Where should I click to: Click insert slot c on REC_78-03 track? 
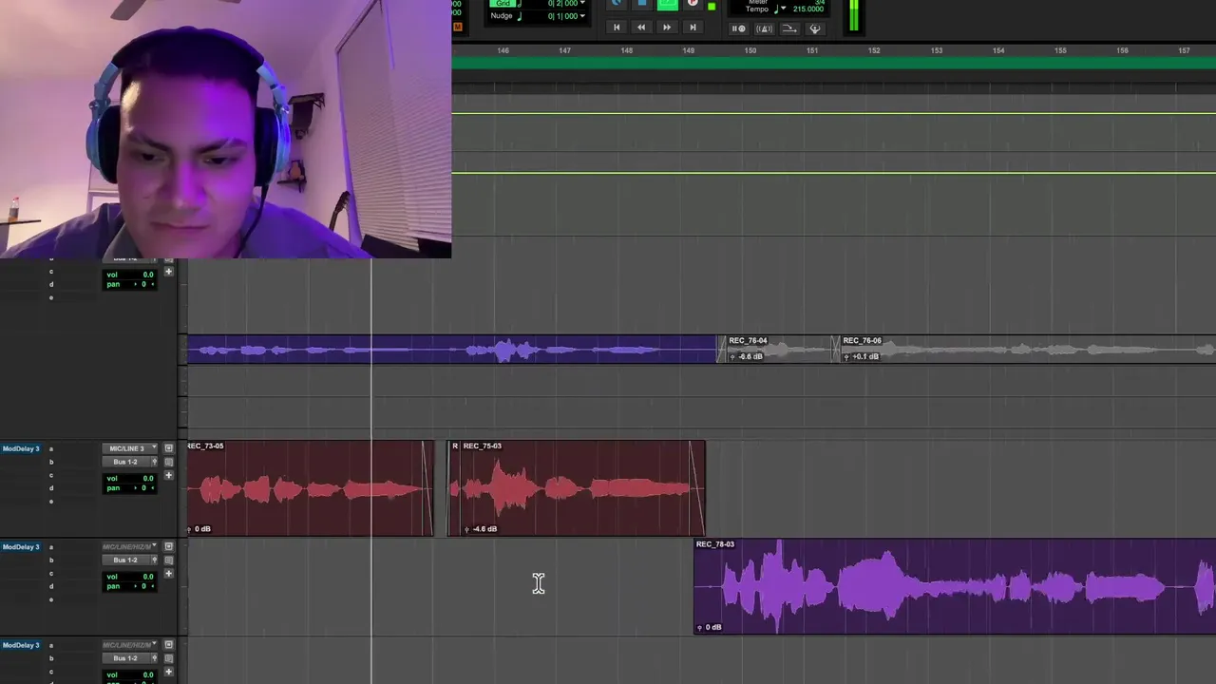[51, 574]
